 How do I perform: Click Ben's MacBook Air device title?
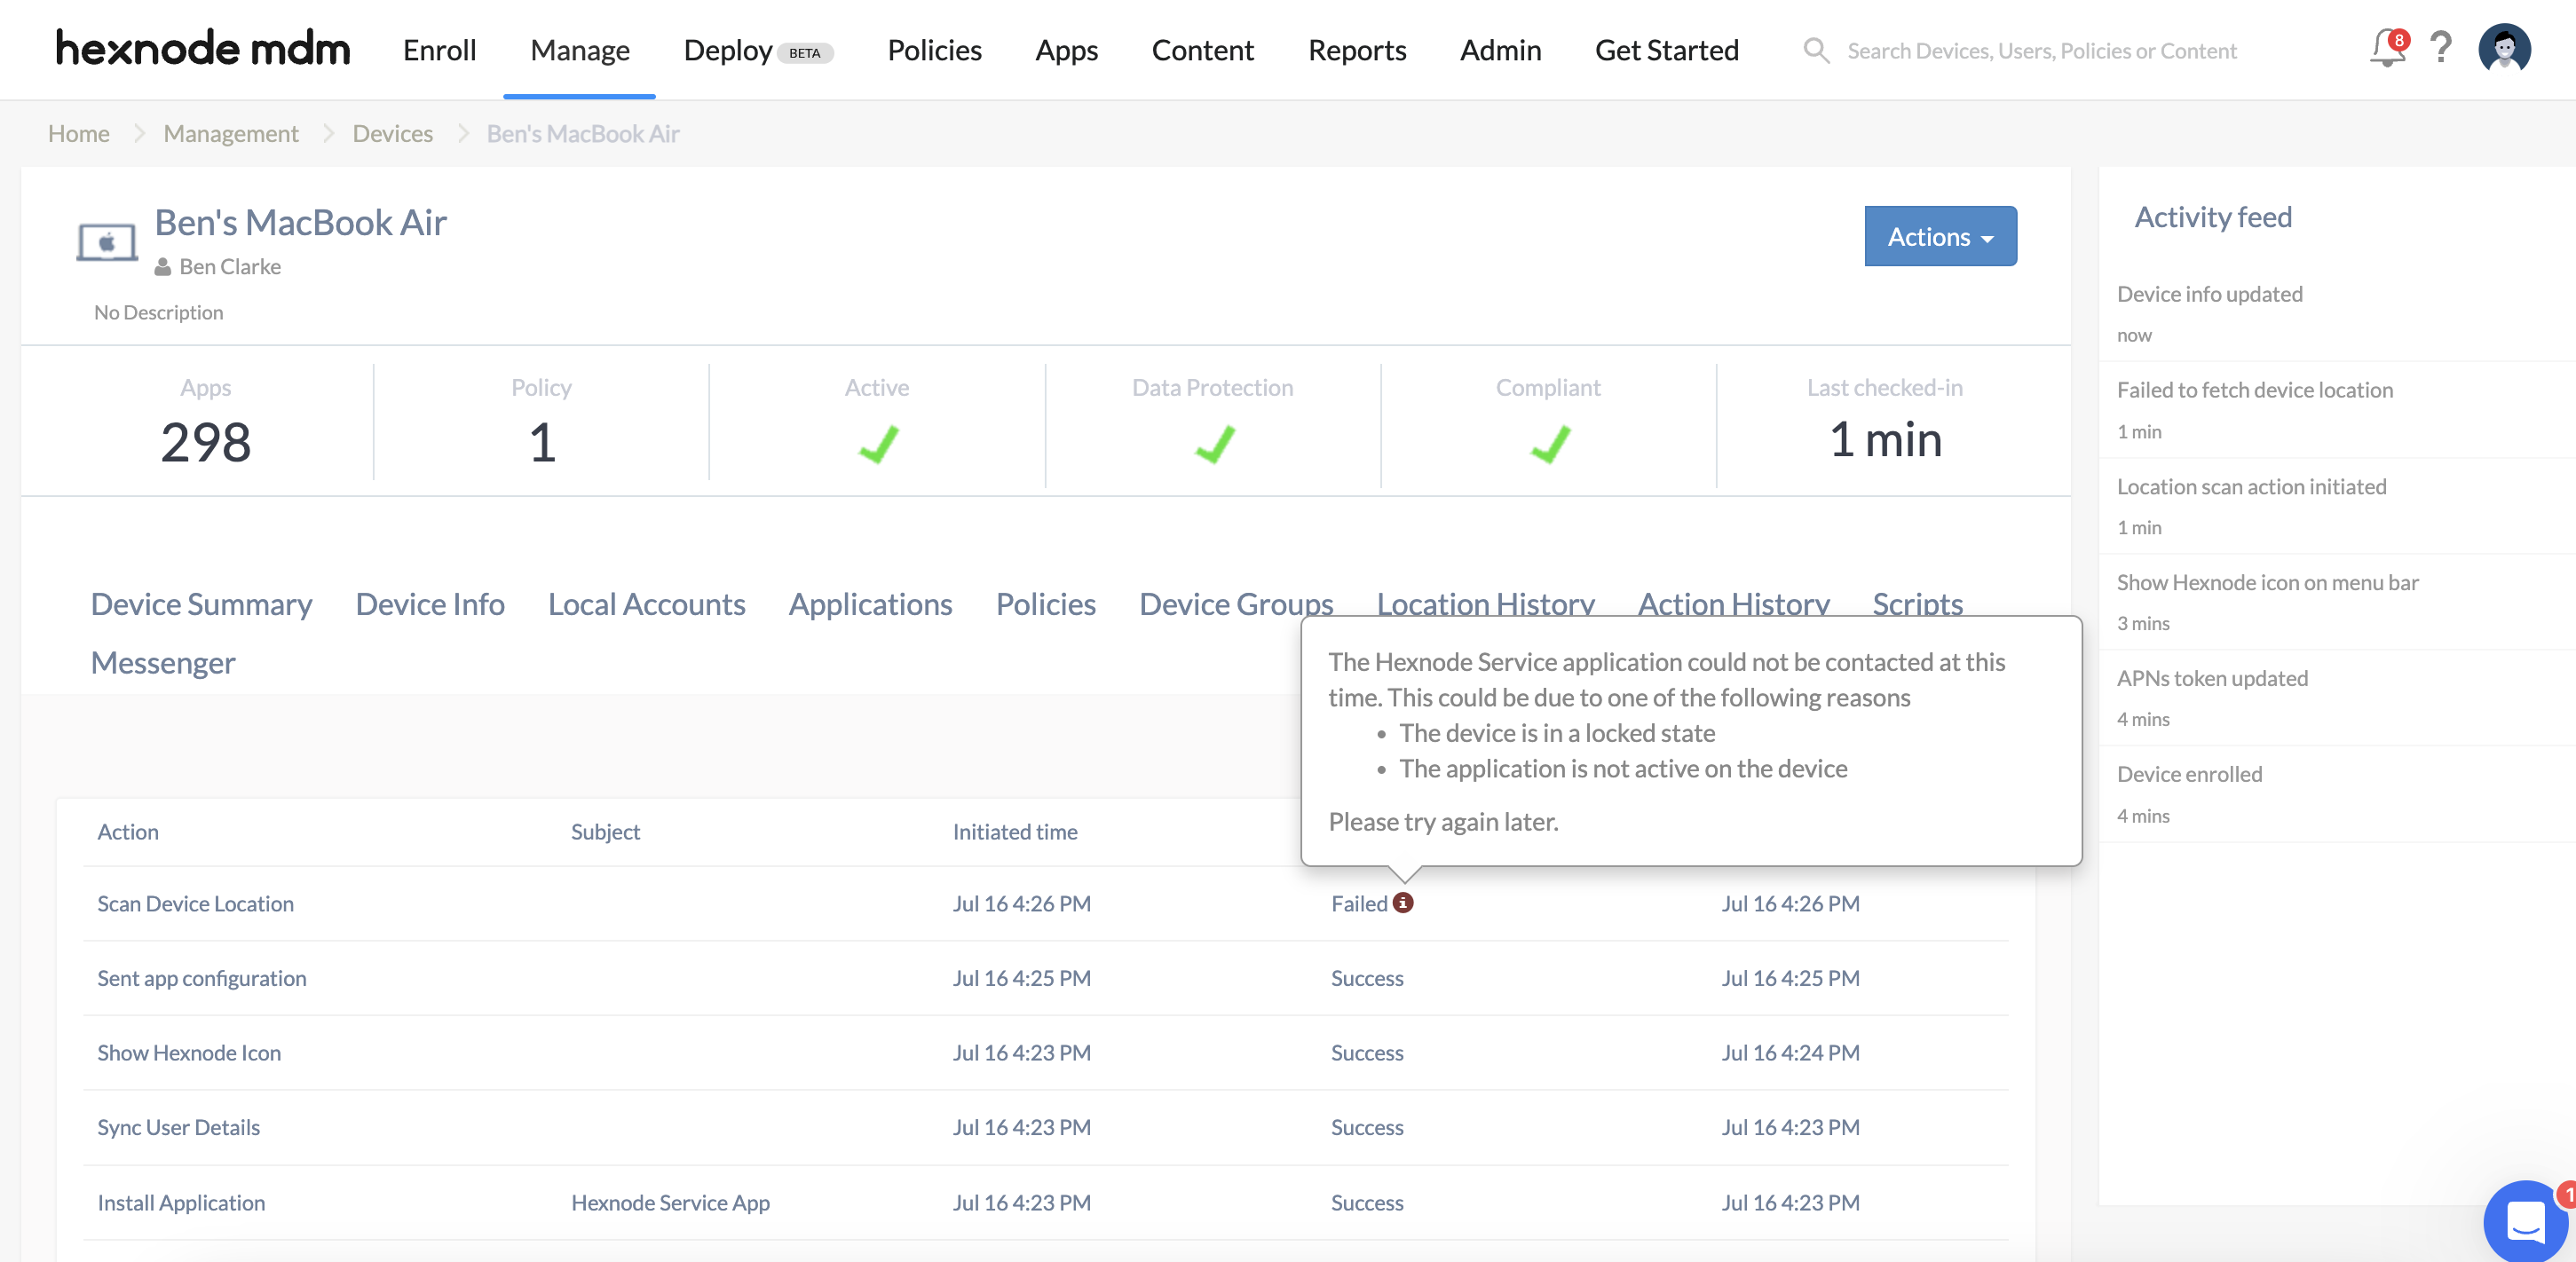pos(300,222)
